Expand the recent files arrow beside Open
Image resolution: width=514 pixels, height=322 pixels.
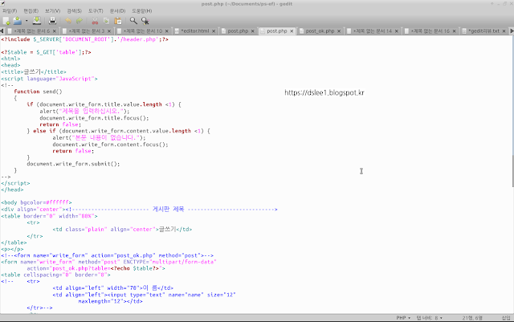[x=27, y=21]
